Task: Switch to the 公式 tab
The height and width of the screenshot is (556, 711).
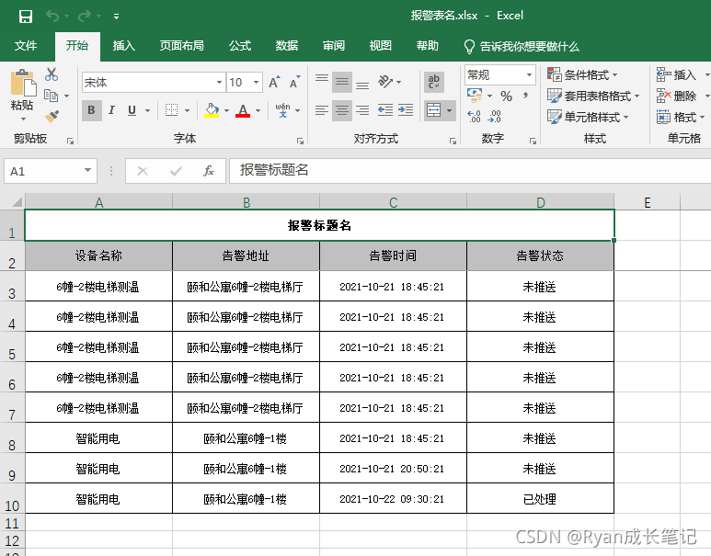Action: click(x=240, y=46)
